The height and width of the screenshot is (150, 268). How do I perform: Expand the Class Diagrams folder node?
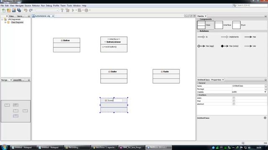[5, 22]
